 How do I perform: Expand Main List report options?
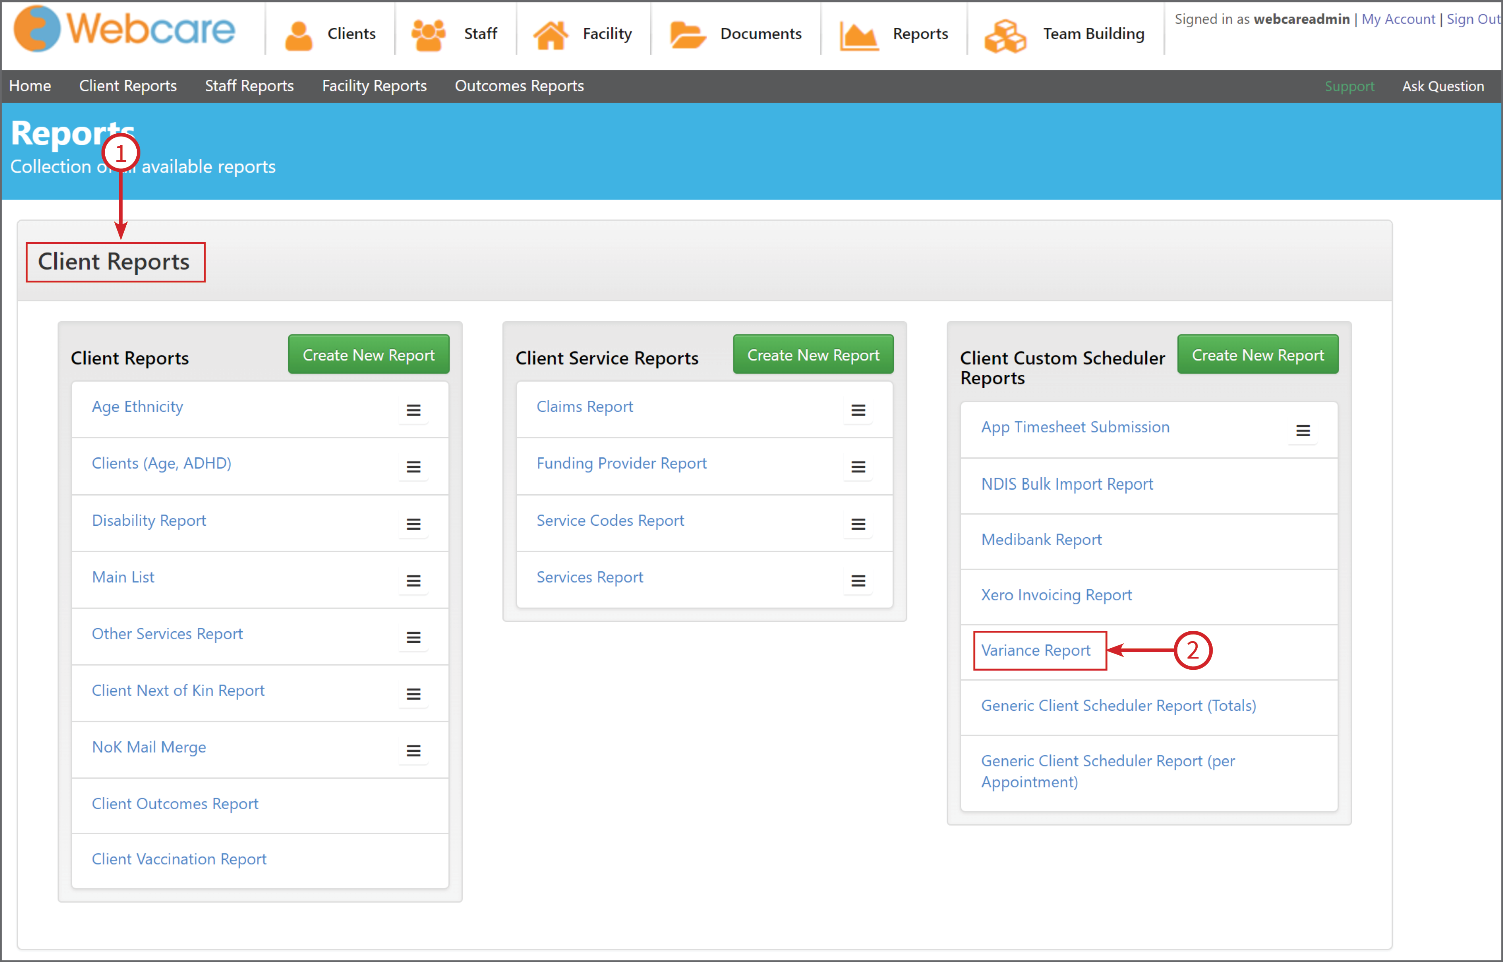click(413, 580)
